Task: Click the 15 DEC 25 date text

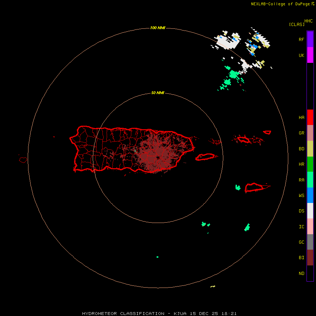Action: pyautogui.click(x=205, y=314)
